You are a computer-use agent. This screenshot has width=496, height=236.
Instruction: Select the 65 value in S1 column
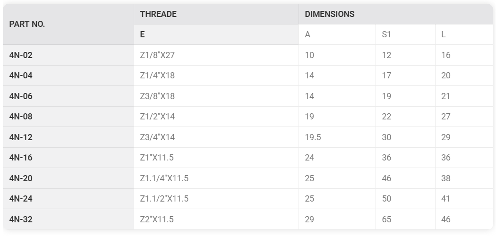tap(386, 219)
